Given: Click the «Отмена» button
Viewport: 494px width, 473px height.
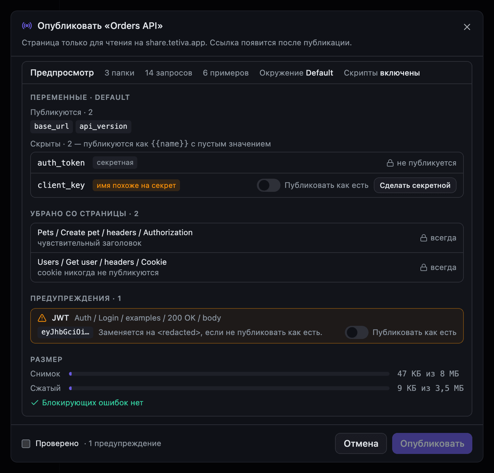Looking at the screenshot, I should pyautogui.click(x=361, y=443).
